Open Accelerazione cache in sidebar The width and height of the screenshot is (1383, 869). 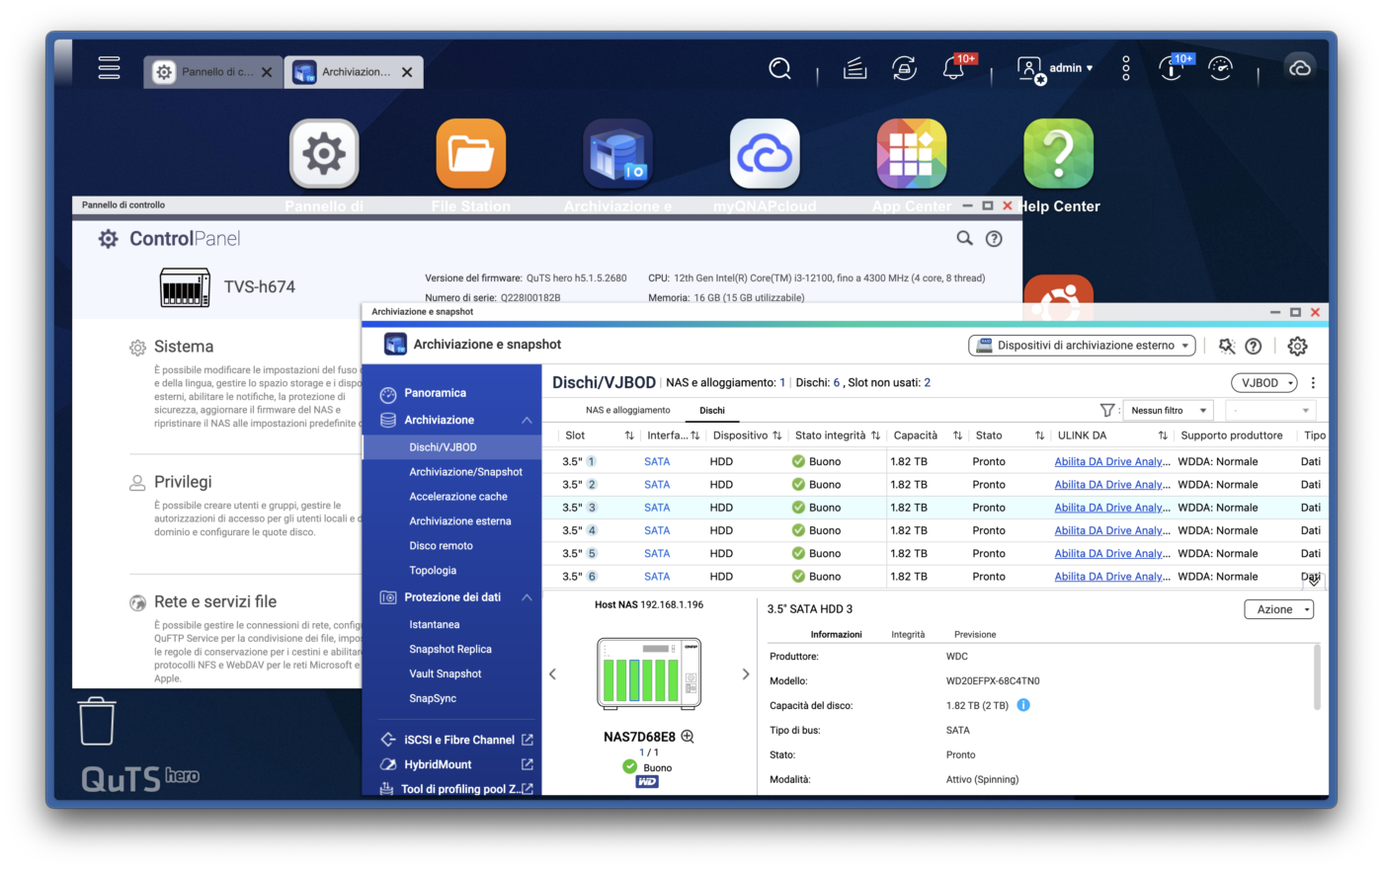[458, 497]
